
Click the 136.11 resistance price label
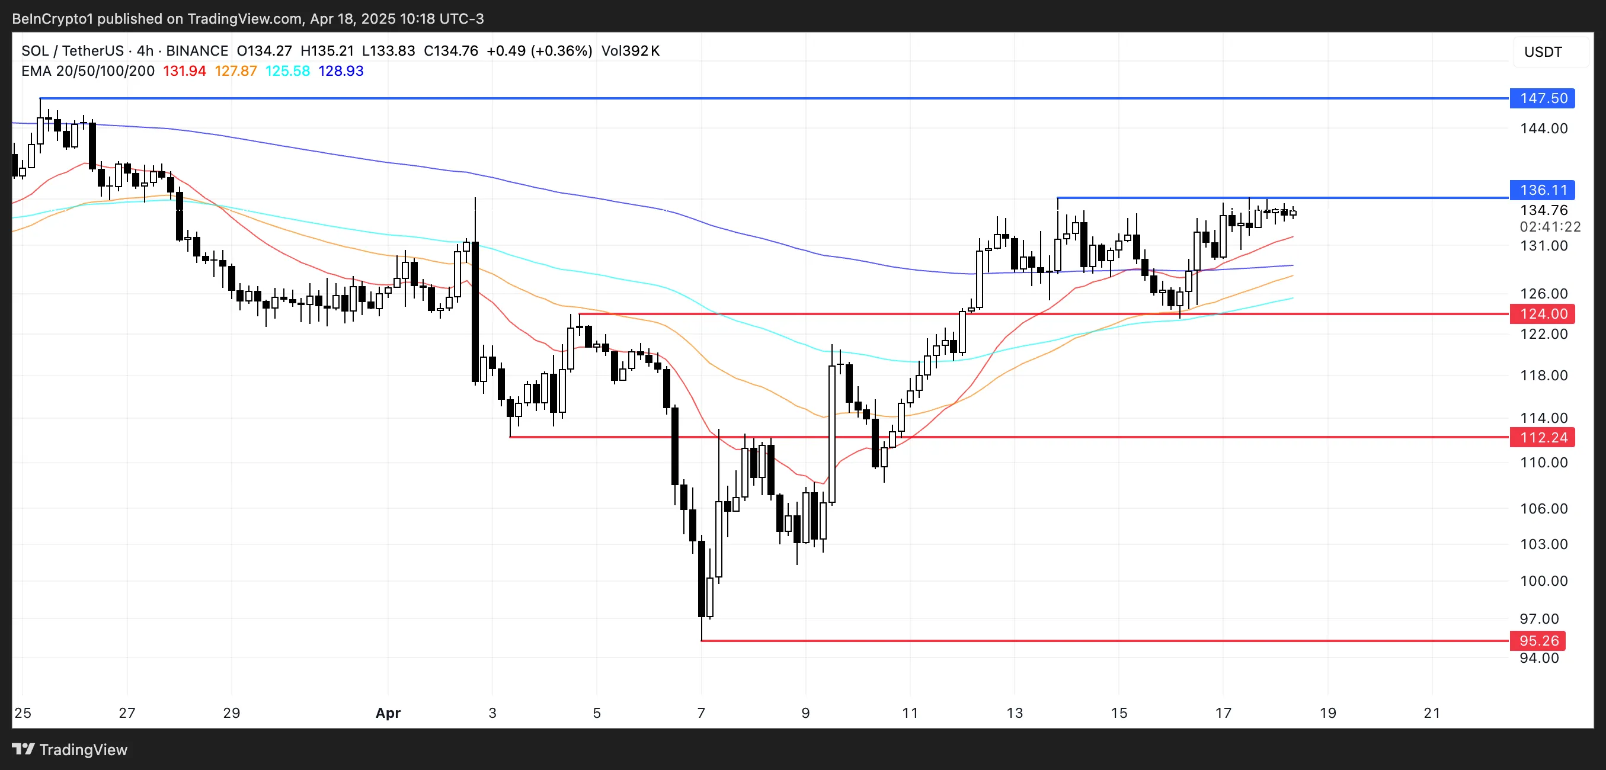[x=1543, y=190]
